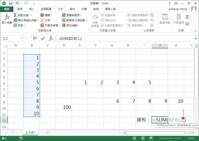Switch to the Data (資料) tab

[72, 9]
